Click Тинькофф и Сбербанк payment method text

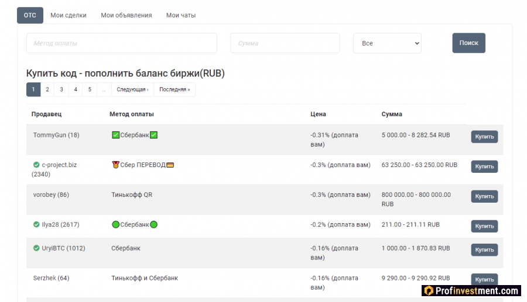click(145, 278)
